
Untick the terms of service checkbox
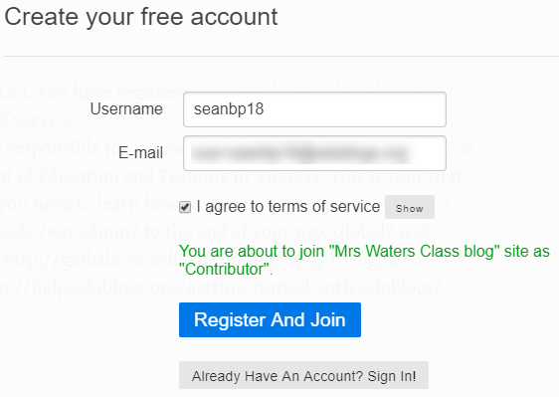[185, 207]
